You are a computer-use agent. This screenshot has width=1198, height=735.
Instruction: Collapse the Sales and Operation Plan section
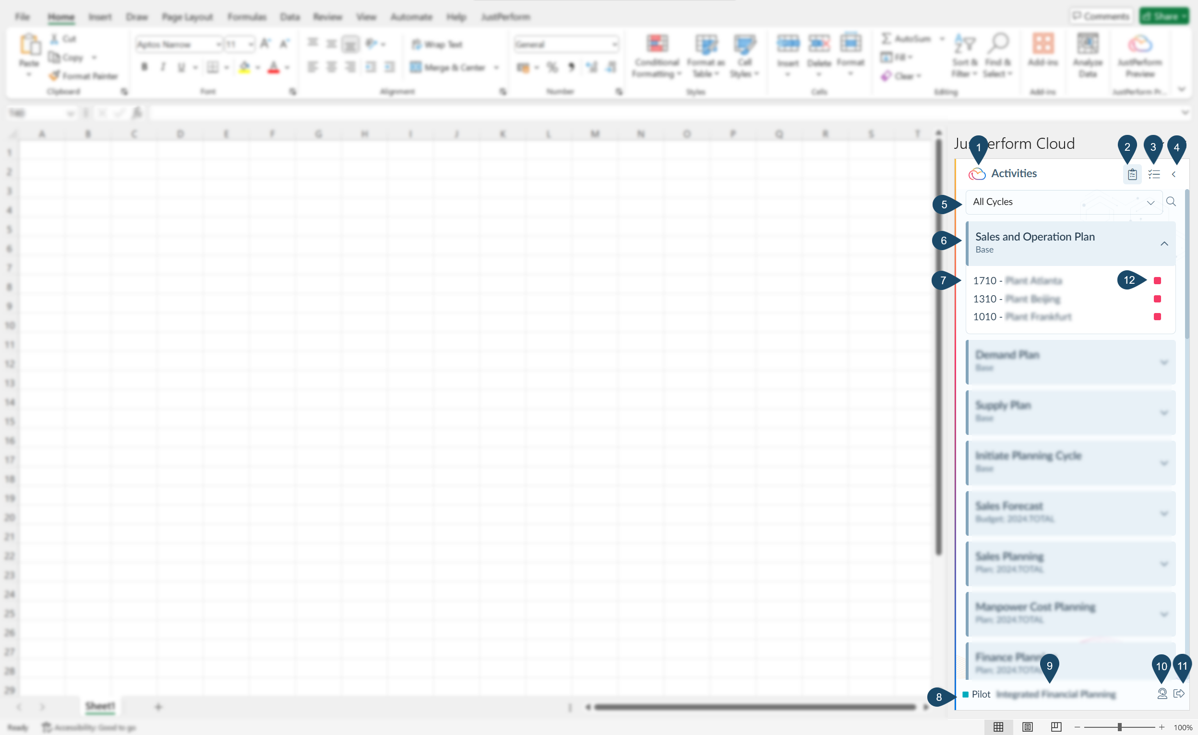[1164, 243]
